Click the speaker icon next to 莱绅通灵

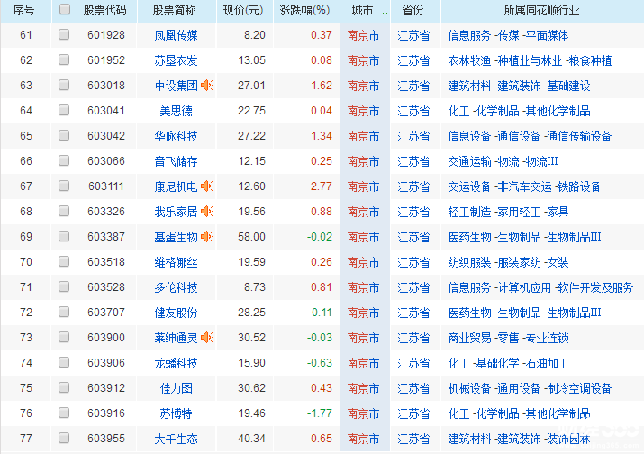207,338
